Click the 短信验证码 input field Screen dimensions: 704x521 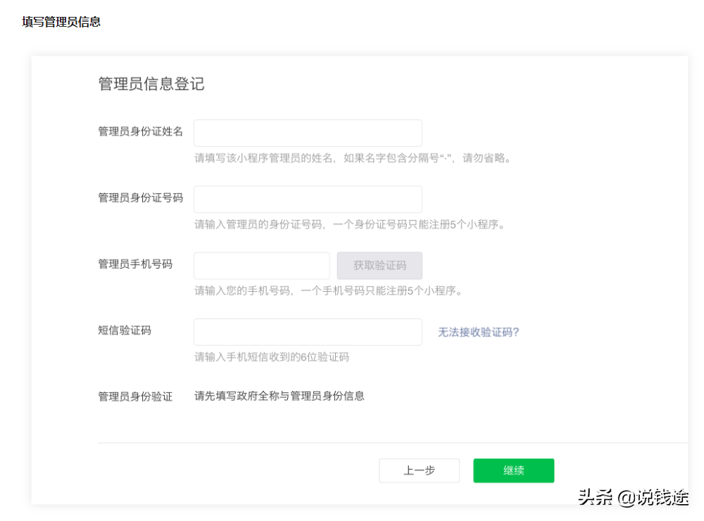[x=308, y=331]
